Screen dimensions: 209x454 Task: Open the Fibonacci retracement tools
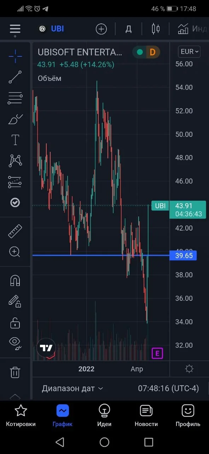coord(15,98)
